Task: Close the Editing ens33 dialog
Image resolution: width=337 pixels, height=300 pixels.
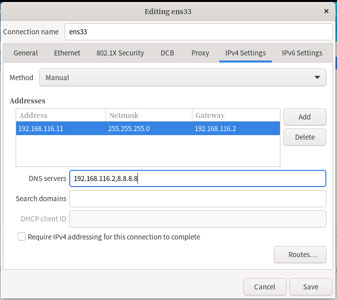Action: [326, 11]
